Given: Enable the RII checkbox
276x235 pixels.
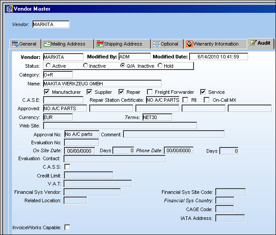Looking at the screenshot, I should (185, 100).
